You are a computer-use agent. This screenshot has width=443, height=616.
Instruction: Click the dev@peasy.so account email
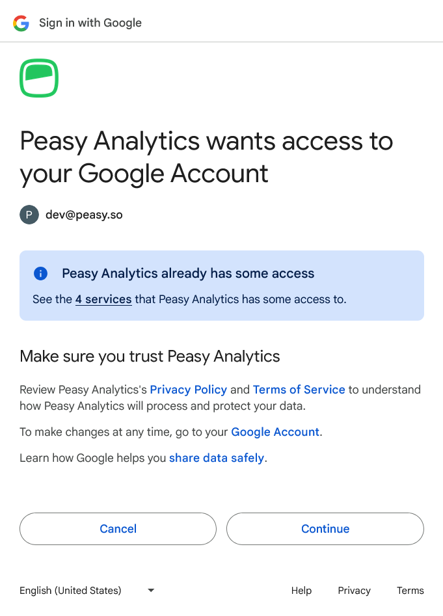click(84, 215)
